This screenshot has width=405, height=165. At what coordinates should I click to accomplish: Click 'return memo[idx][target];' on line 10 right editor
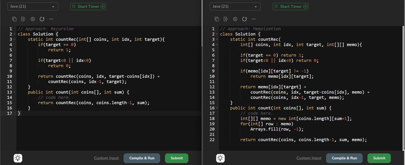click(282, 76)
